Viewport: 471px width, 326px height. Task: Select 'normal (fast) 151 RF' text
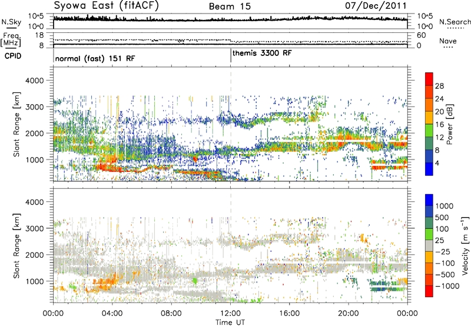tap(95, 58)
